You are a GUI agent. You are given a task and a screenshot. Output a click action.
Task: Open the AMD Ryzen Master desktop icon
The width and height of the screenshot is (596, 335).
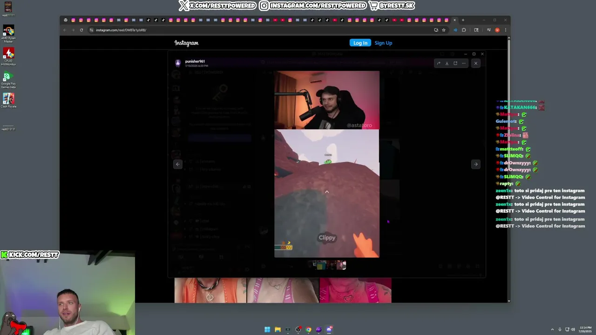click(x=8, y=34)
